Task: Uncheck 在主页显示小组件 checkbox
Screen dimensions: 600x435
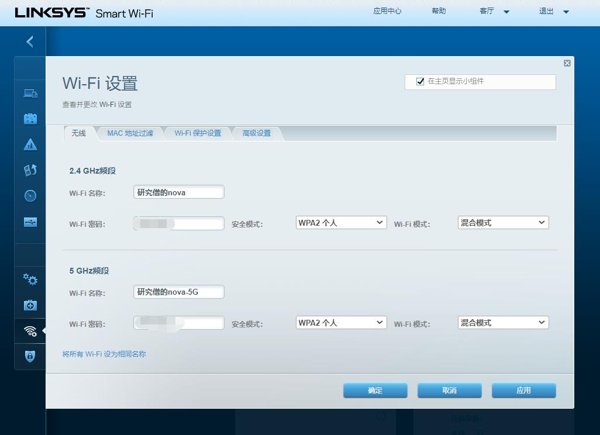Action: pos(420,81)
